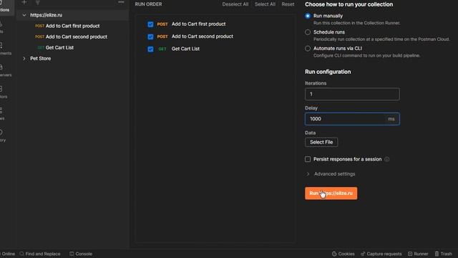Click Deselect All in run order
The height and width of the screenshot is (258, 458).
coord(235,4)
